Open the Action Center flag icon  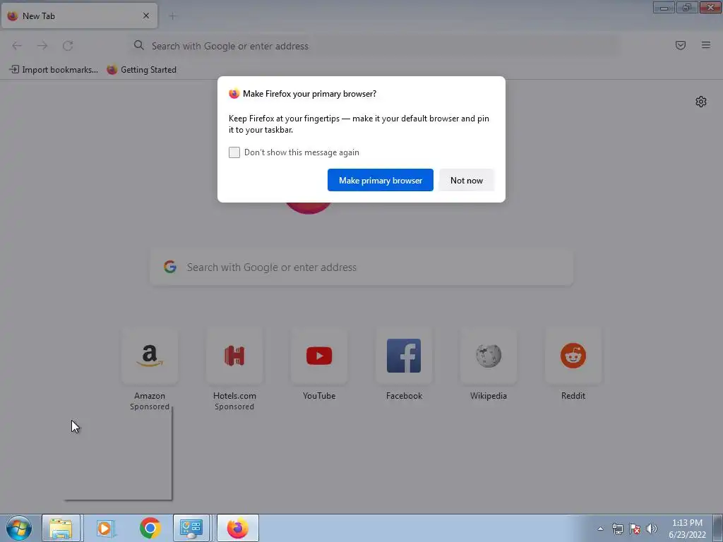pos(635,529)
